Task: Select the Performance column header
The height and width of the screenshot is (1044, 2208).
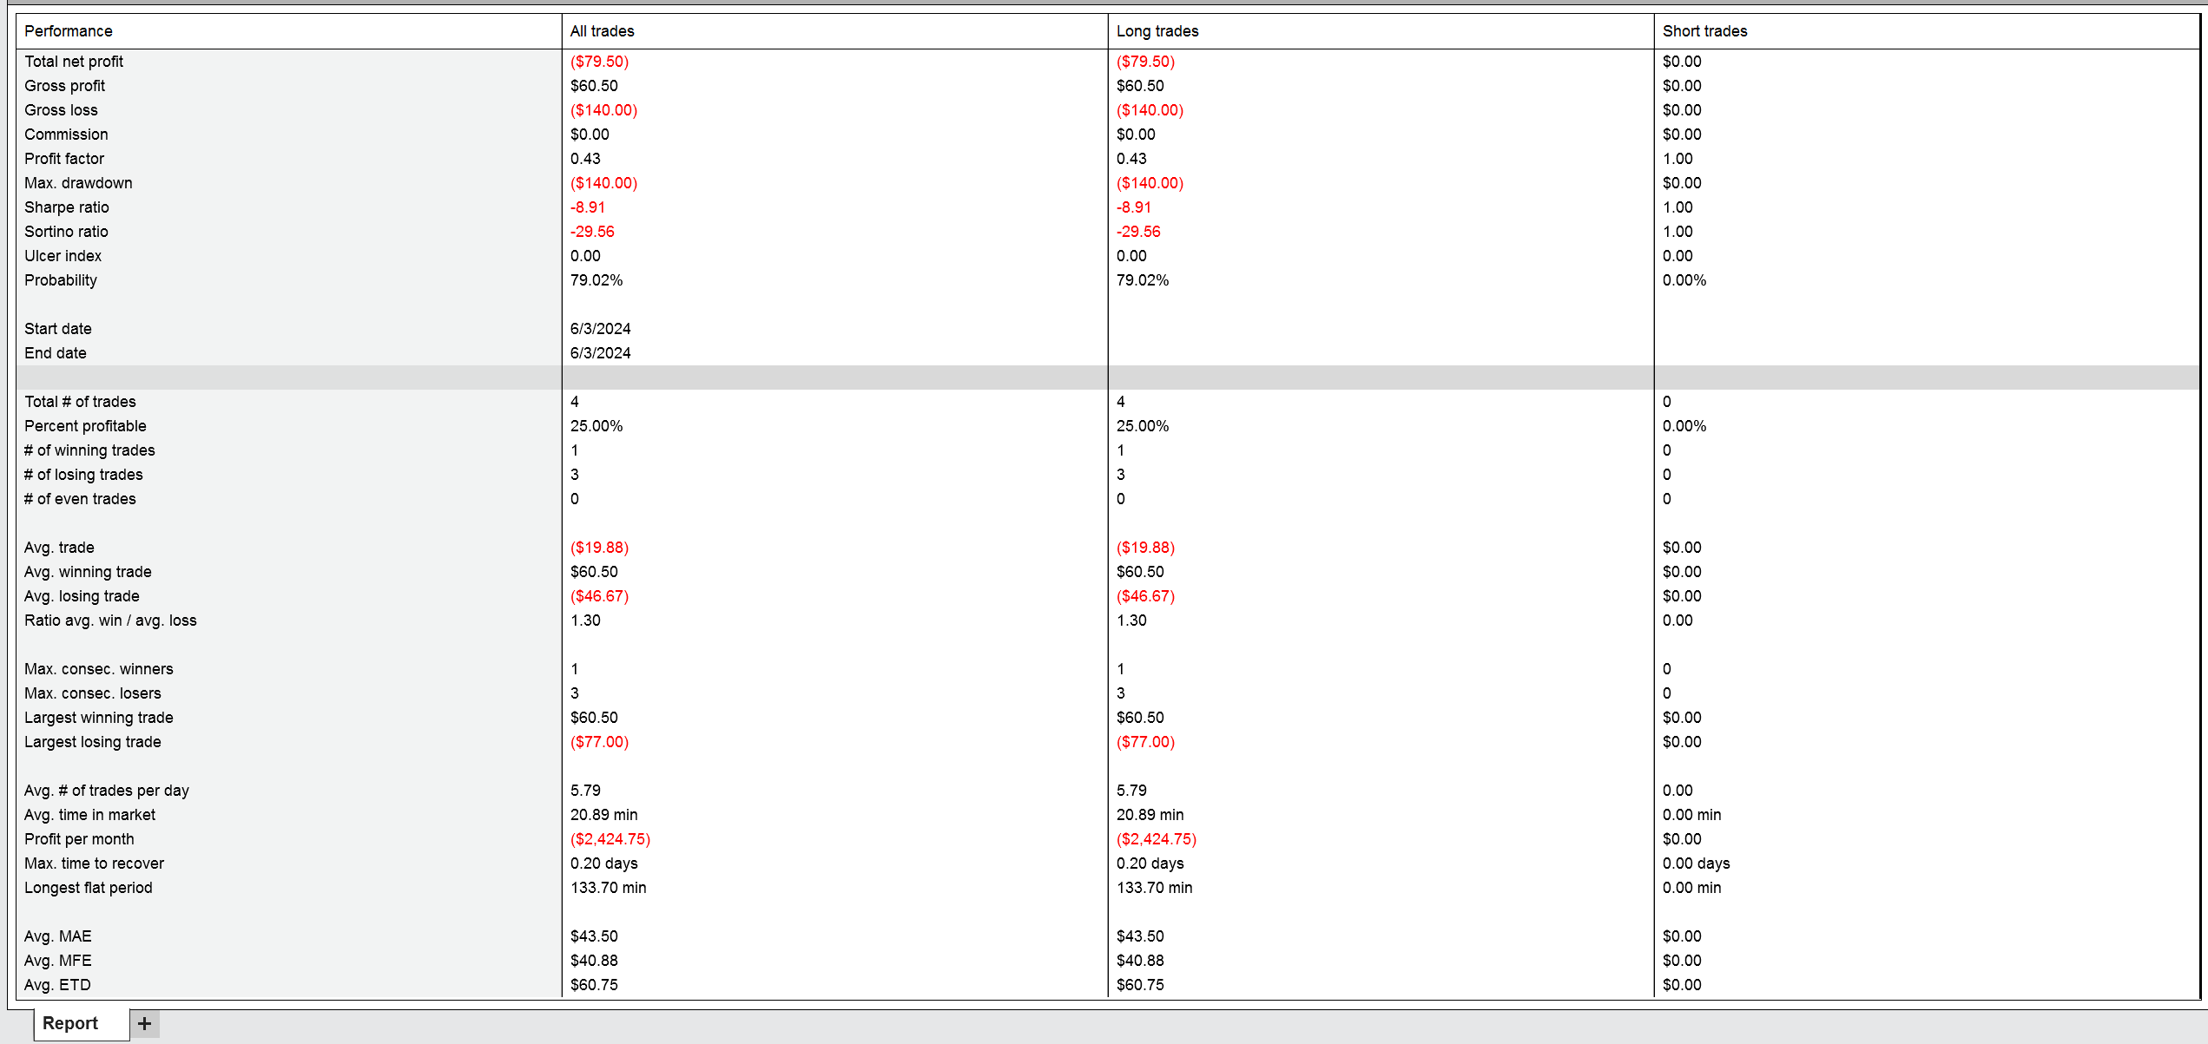Action: click(x=69, y=31)
